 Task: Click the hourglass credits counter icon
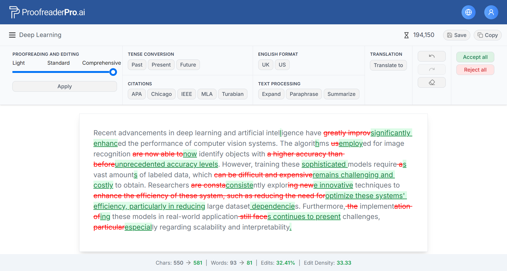406,35
